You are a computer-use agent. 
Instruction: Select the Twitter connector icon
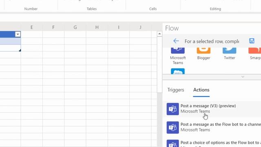tap(229, 51)
